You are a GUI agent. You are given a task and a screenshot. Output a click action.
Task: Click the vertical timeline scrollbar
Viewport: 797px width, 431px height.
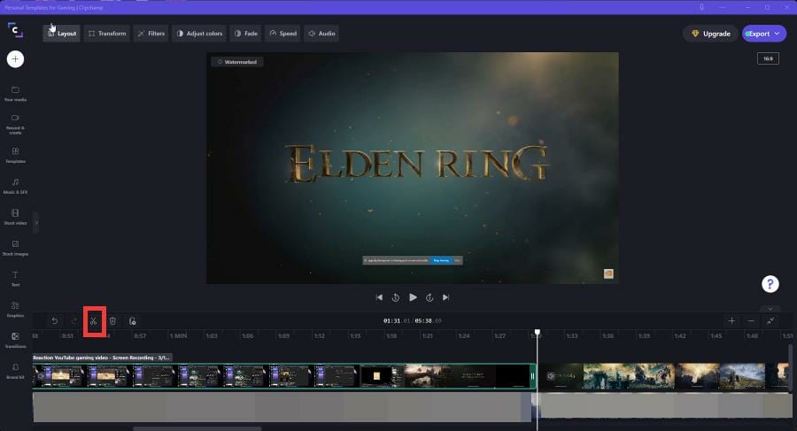pos(790,367)
